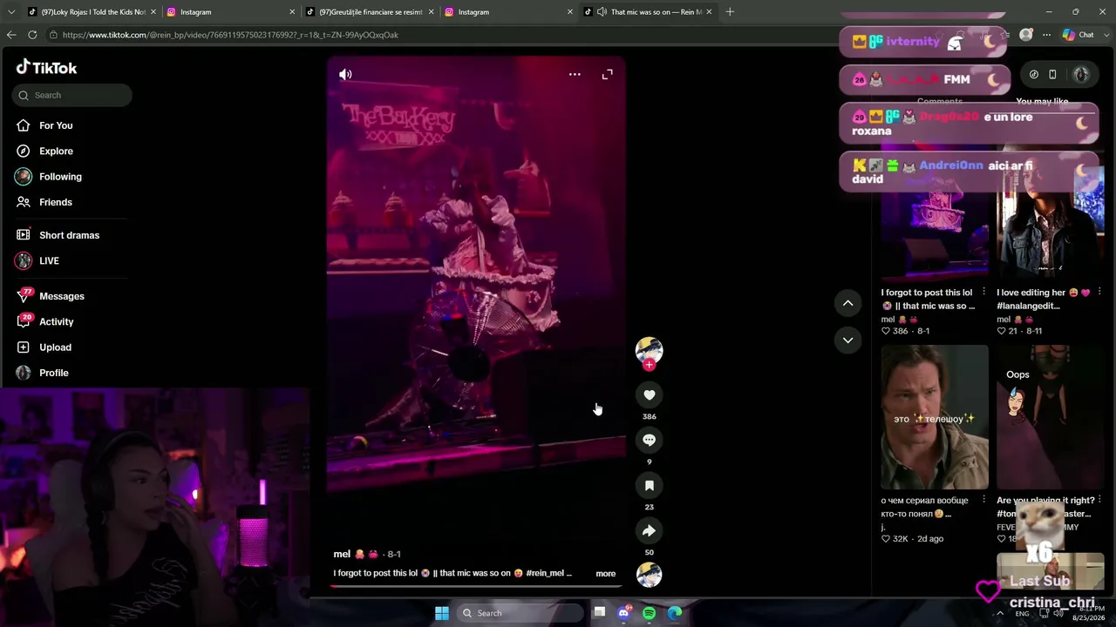This screenshot has height=627, width=1116.
Task: Seek using the video progress bar
Action: click(476, 586)
